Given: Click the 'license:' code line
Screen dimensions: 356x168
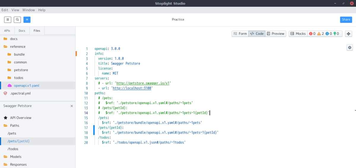Looking at the screenshot, I should pyautogui.click(x=106, y=69).
